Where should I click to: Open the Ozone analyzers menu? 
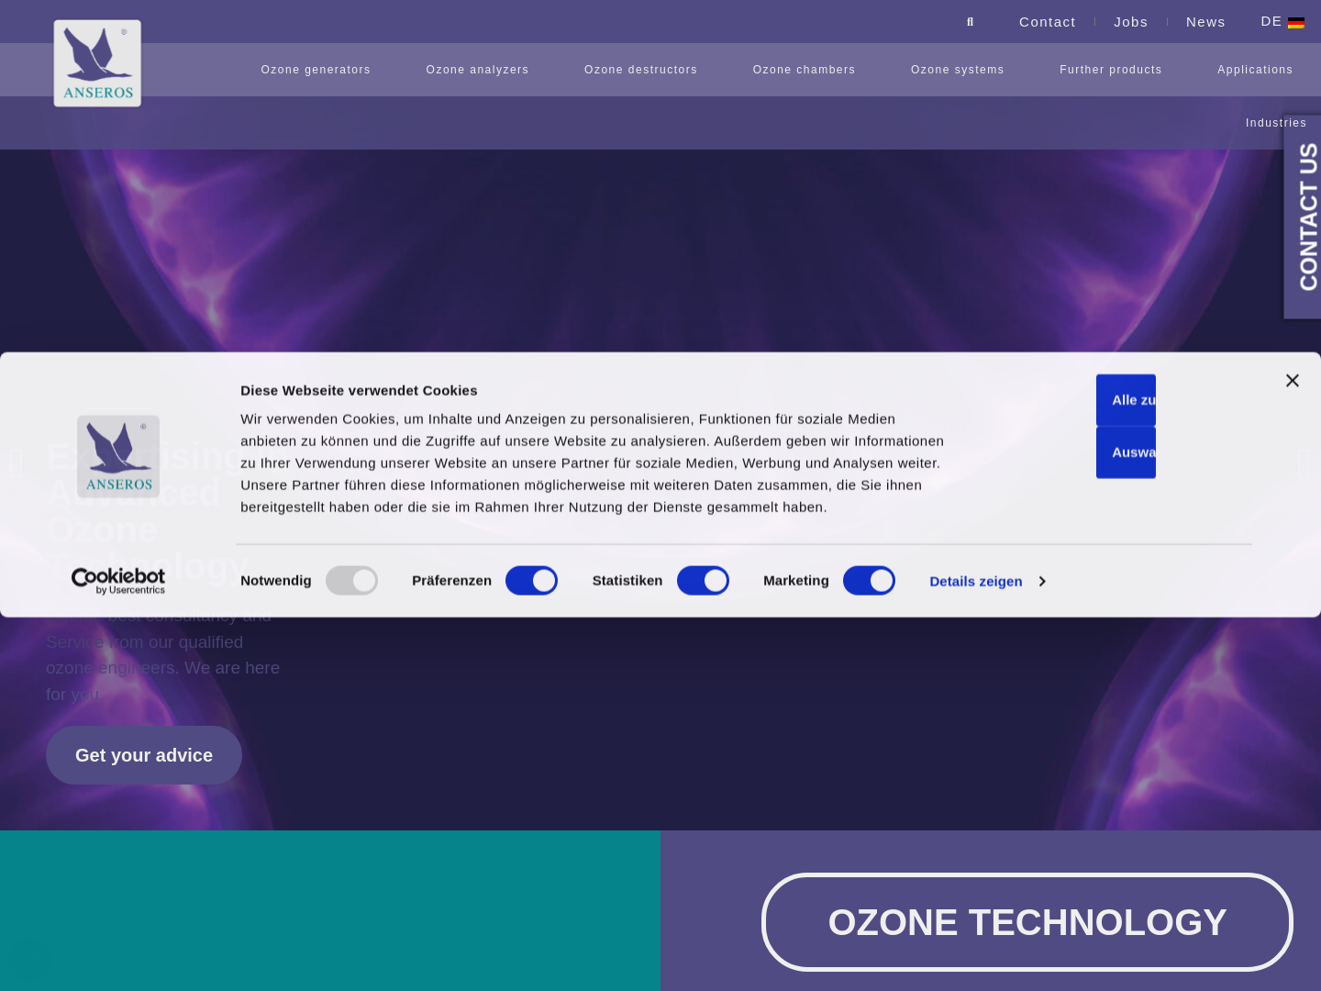click(x=477, y=70)
